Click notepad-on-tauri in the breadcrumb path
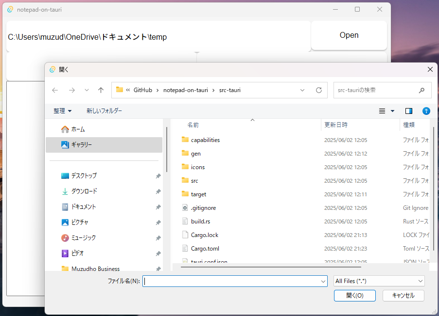 [186, 90]
